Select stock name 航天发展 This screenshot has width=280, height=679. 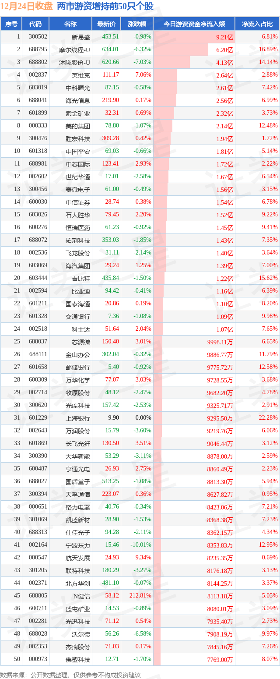[x=78, y=558]
